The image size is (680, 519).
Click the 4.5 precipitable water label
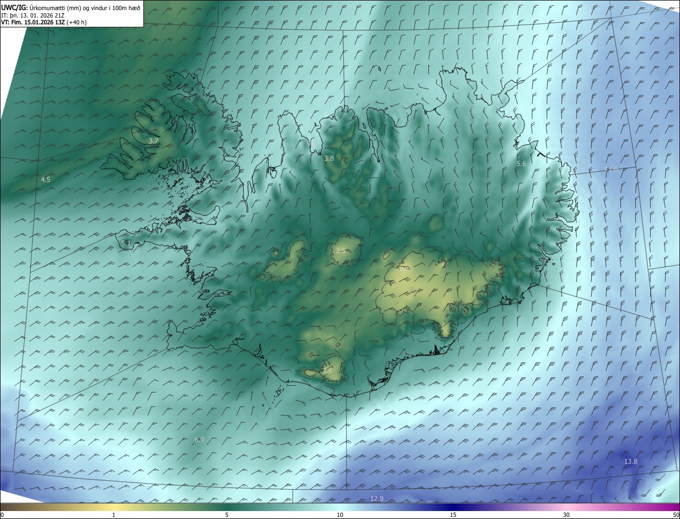point(46,180)
